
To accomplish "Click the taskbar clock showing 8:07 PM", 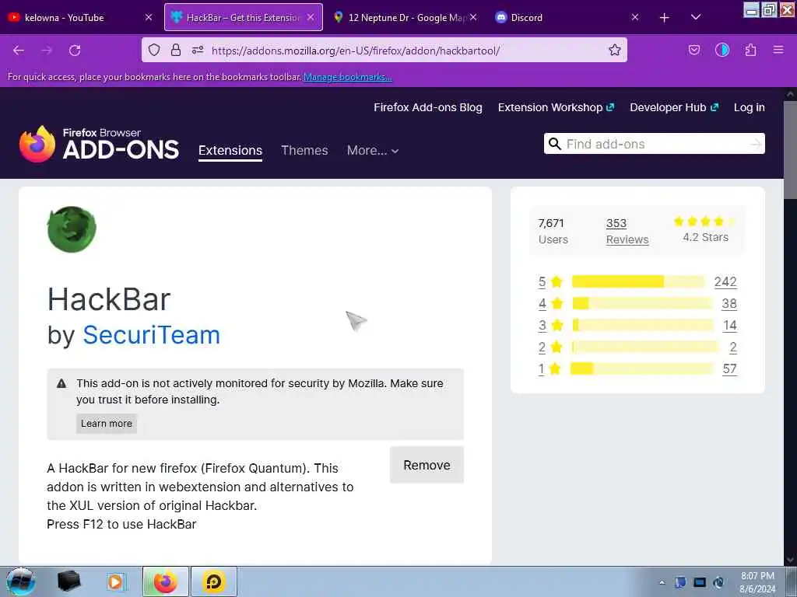I will (757, 582).
